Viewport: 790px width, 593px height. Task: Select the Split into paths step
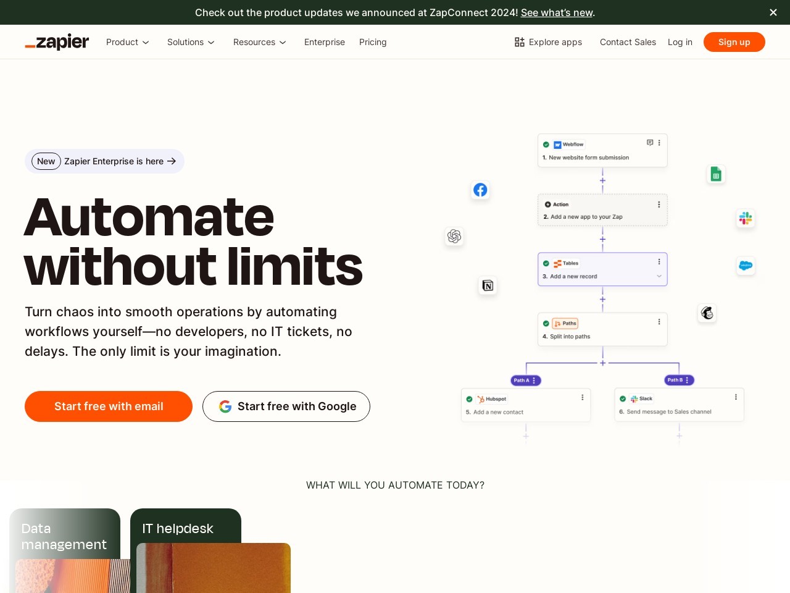click(x=602, y=329)
